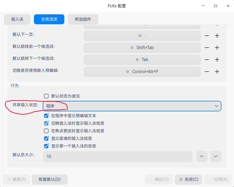The height and width of the screenshot is (187, 234).
Task: Add a key for 默认跳转下一个候选词
Action: 217,60
